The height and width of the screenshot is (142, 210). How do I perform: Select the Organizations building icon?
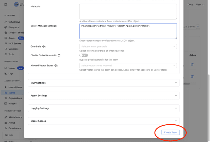(x=6, y=98)
